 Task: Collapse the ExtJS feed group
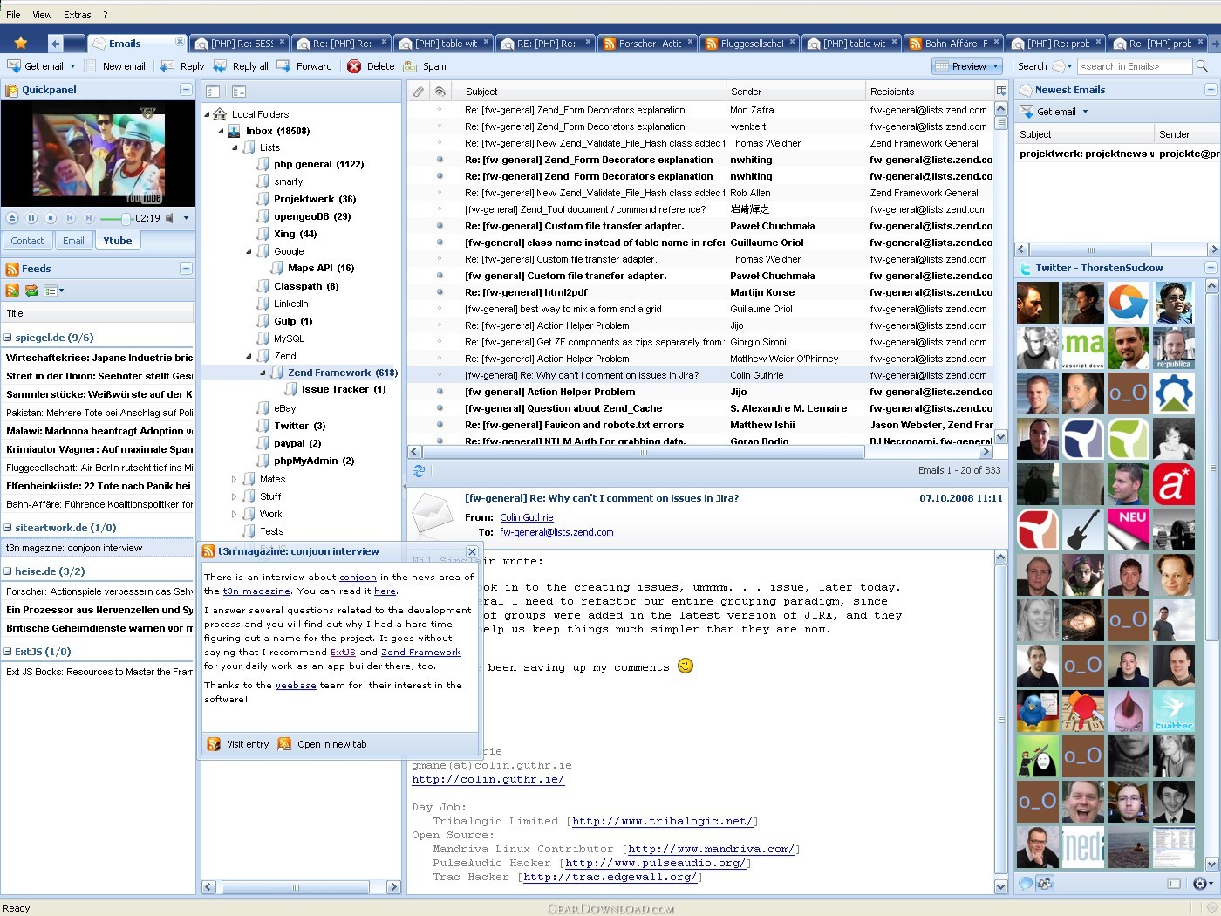8,652
